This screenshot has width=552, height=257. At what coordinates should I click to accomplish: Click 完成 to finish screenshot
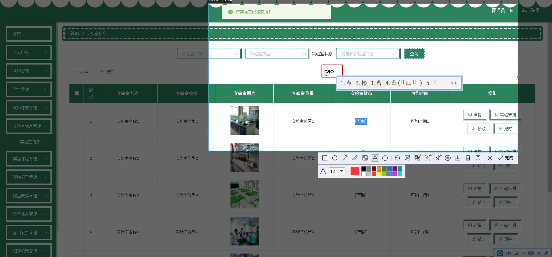tap(506, 158)
